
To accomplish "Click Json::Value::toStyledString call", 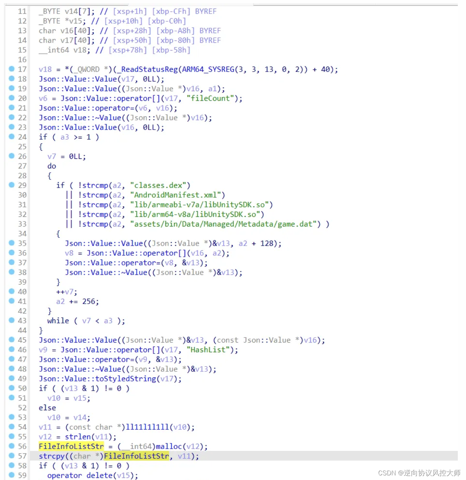I will tap(97, 379).
